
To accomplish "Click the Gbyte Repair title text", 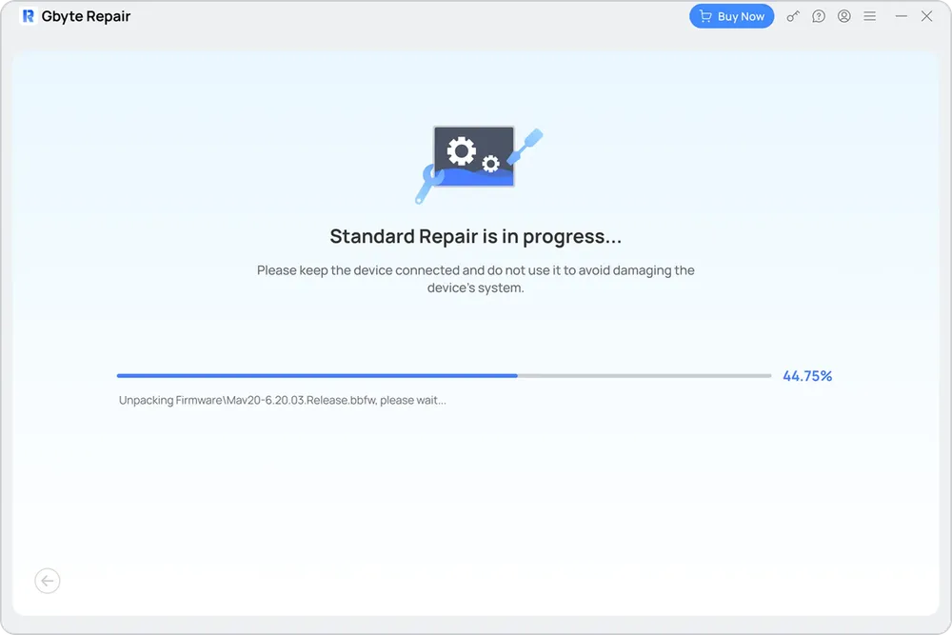I will coord(86,16).
